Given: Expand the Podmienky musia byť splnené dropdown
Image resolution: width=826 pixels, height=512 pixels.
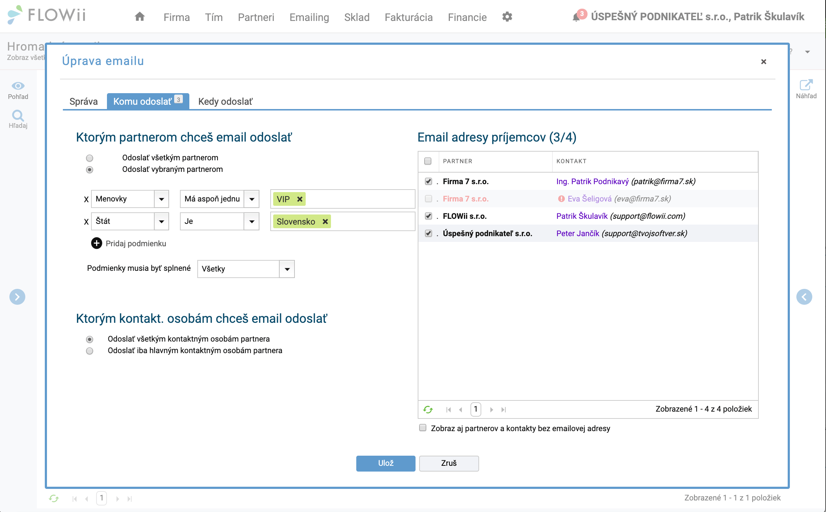Looking at the screenshot, I should 287,268.
